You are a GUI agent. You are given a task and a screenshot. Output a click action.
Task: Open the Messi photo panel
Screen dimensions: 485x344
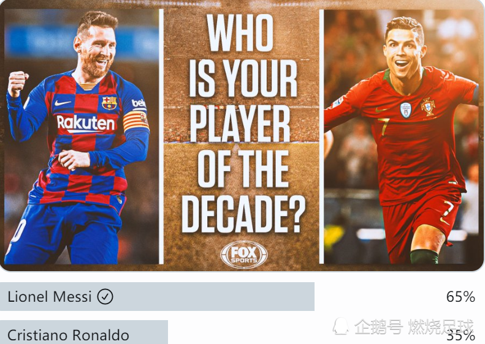[x=82, y=136]
